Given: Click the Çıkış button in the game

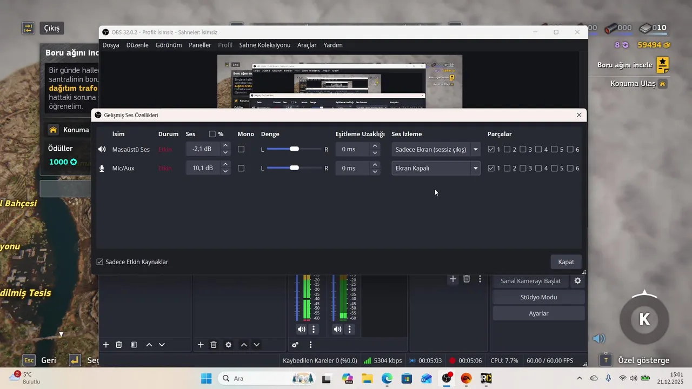Looking at the screenshot, I should click(x=52, y=28).
